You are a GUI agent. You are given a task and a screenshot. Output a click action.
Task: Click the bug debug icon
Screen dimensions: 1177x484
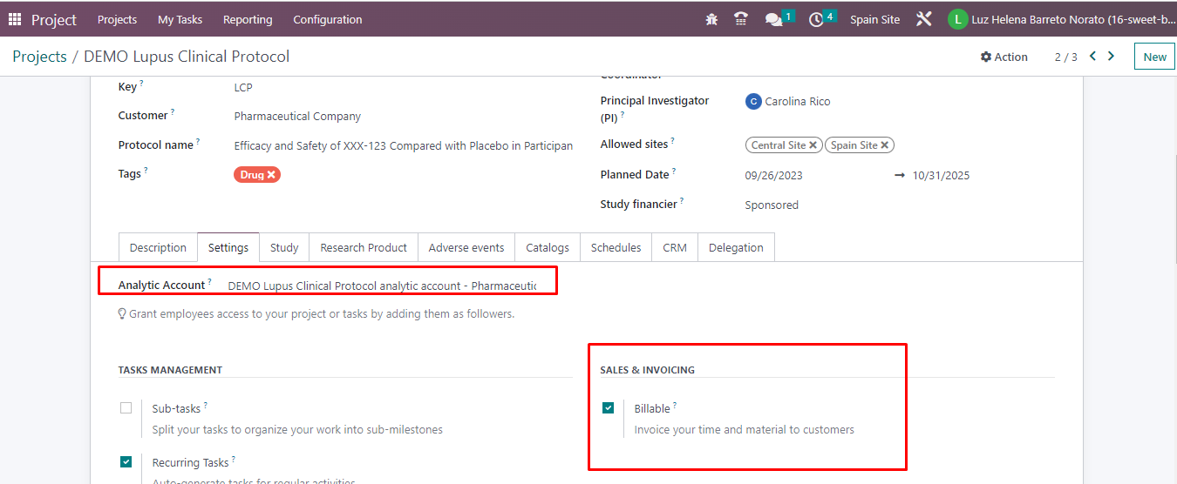(712, 19)
